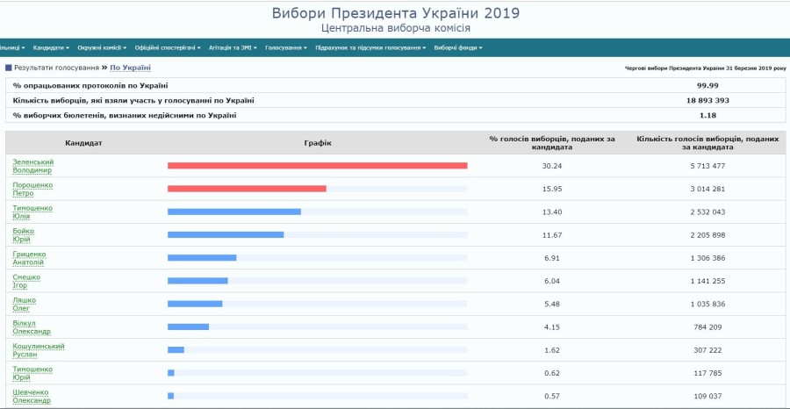Open the Кандидати dropdown menu
This screenshot has height=409, width=790.
tap(50, 47)
